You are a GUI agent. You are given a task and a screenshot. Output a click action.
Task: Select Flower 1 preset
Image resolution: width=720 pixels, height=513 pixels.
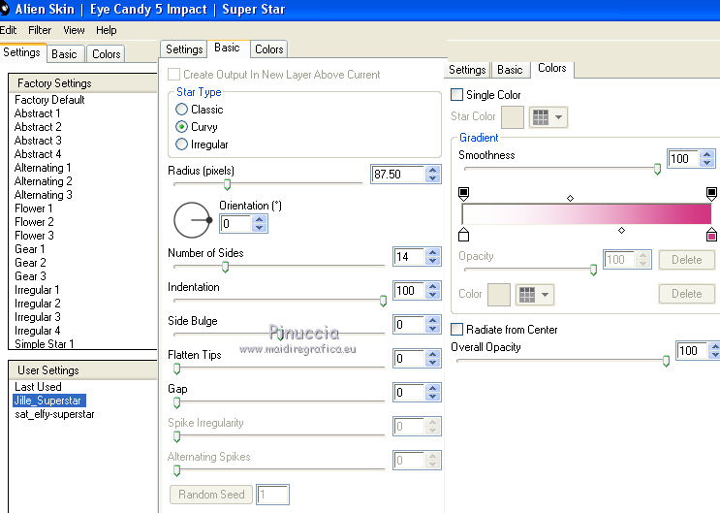pos(34,208)
